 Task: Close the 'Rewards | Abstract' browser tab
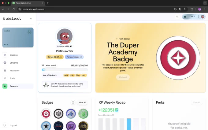(x=43, y=3)
